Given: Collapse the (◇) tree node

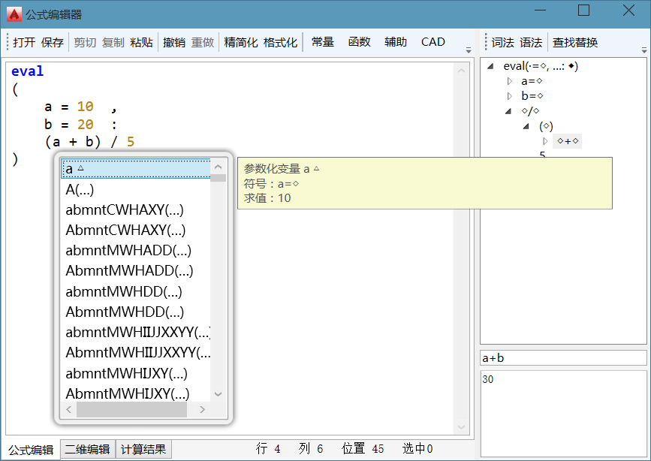Looking at the screenshot, I should point(526,126).
